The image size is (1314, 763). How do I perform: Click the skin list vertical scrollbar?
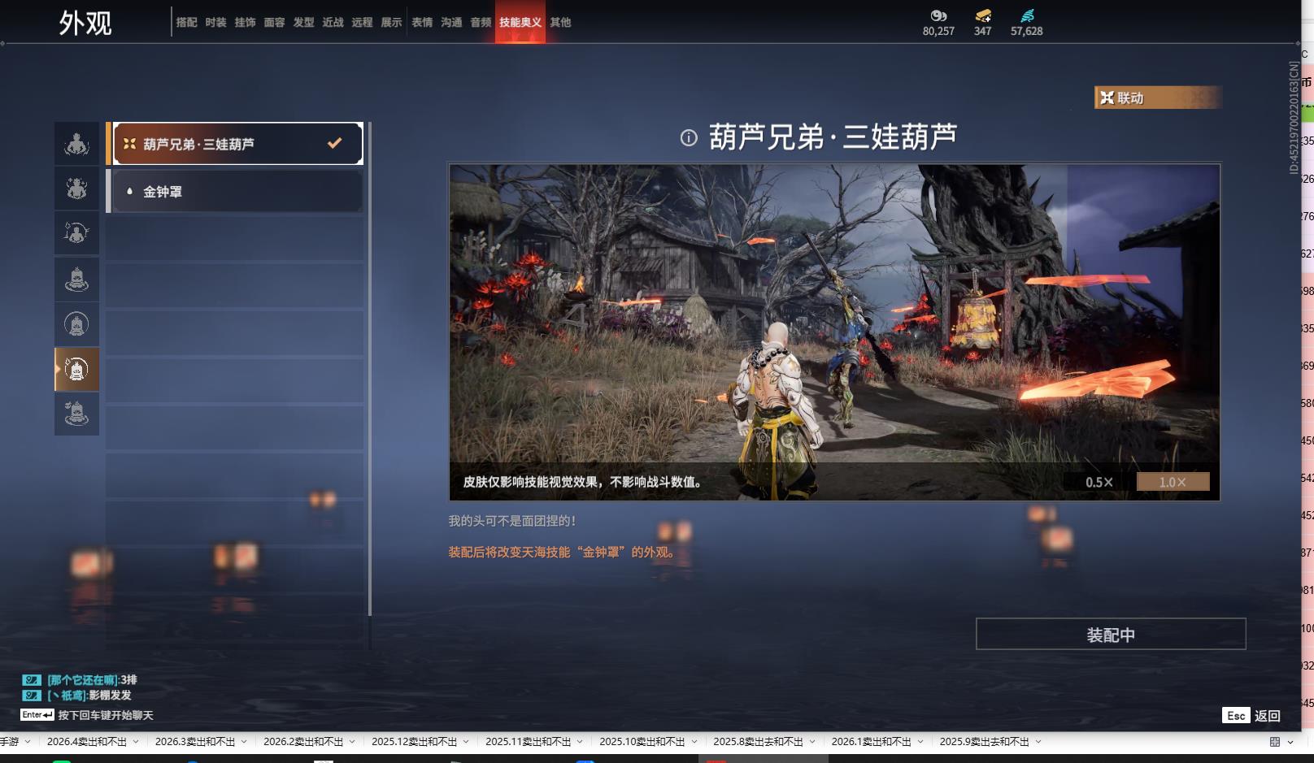[370, 366]
